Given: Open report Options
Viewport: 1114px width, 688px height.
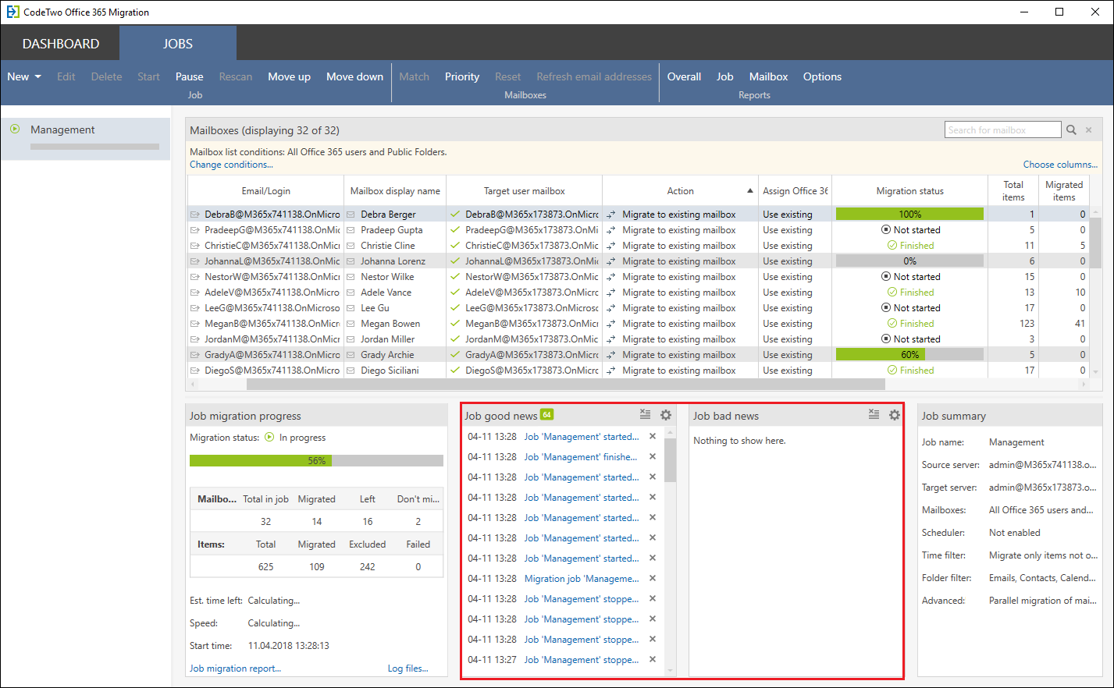Looking at the screenshot, I should click(822, 76).
